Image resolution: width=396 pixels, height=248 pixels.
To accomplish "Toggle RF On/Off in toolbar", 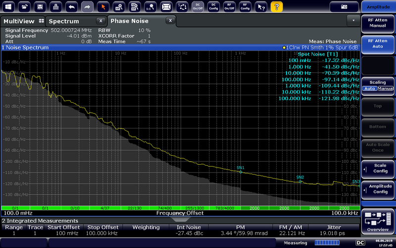I will 229,6.
